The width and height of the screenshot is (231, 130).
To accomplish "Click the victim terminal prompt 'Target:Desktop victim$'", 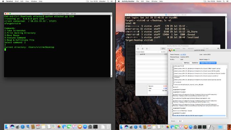I will coord(139,40).
